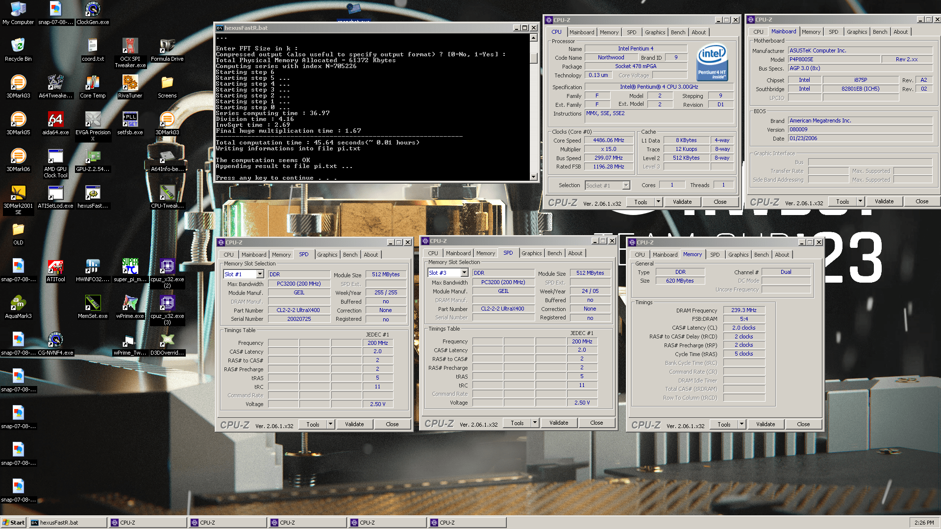Open RivaTuner desktop icon
The height and width of the screenshot is (529, 941).
tap(130, 86)
